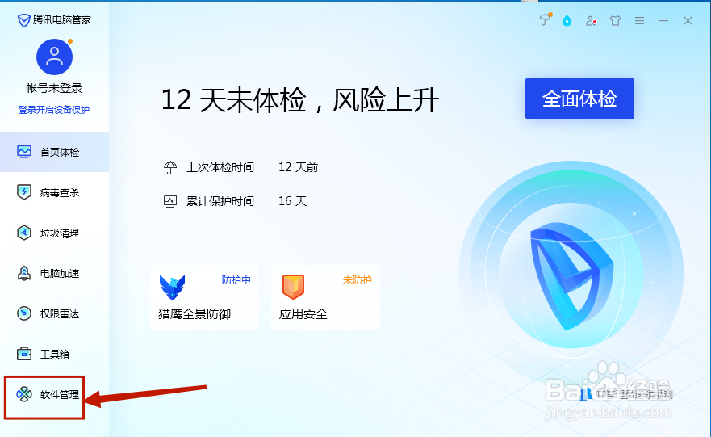Open the 工具箱 sidebar tab

pyautogui.click(x=54, y=354)
